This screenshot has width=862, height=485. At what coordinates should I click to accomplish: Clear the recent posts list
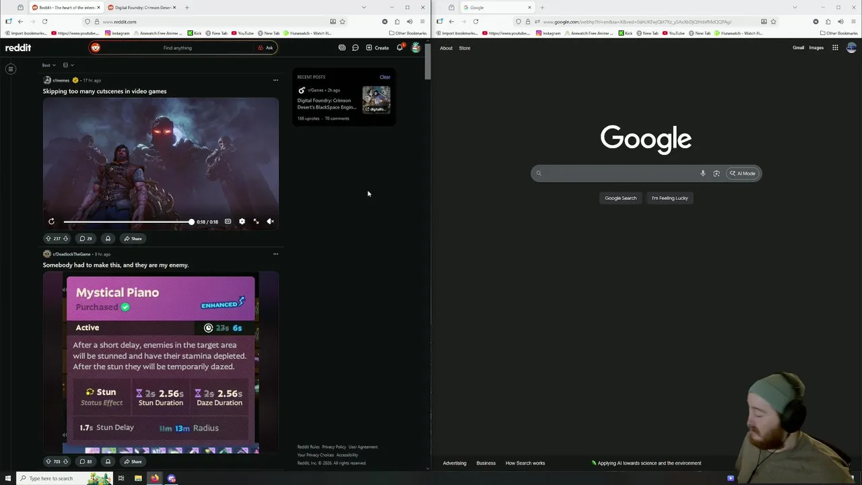(x=385, y=77)
